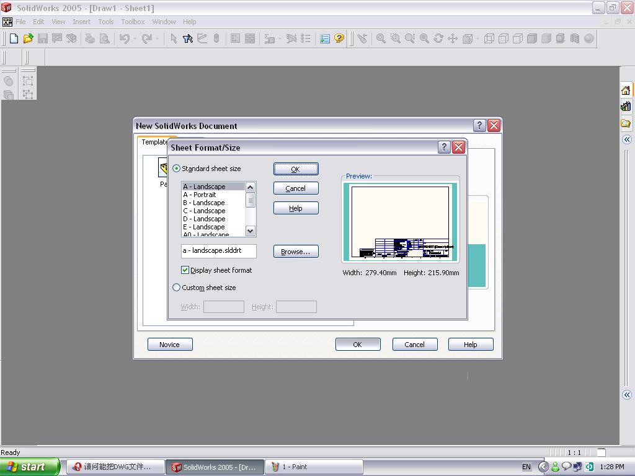635x476 pixels.
Task: Click the New document toolbar icon
Action: (x=14, y=38)
